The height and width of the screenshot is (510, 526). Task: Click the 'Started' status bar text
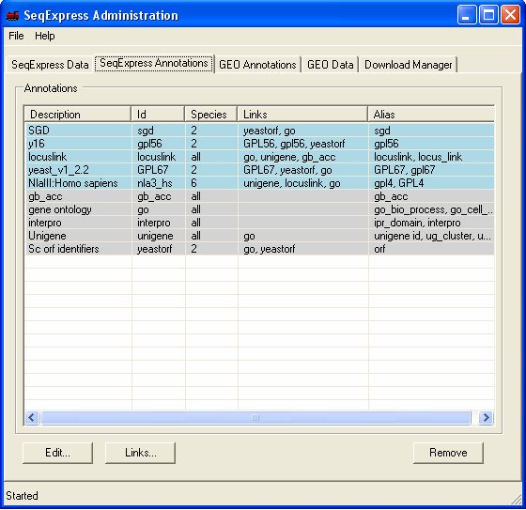(22, 496)
